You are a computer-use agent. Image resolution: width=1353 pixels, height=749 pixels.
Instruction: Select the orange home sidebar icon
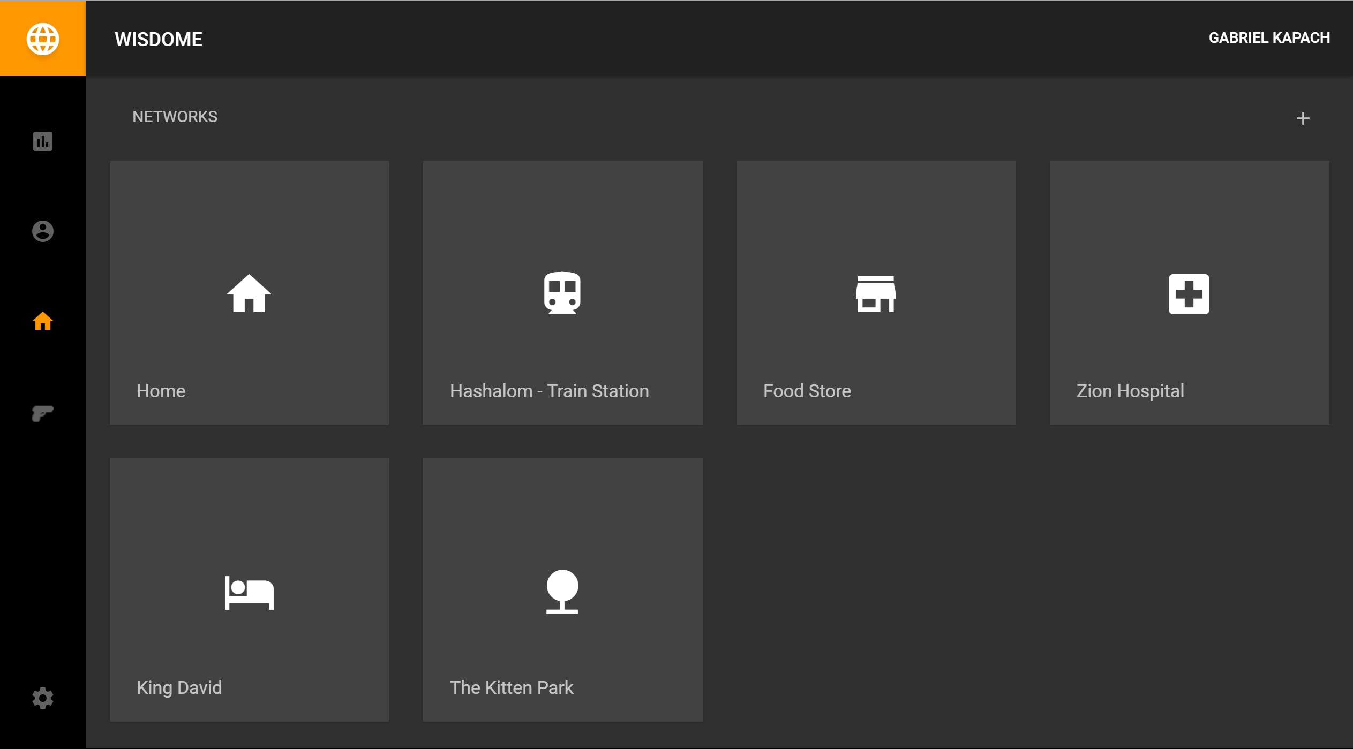click(42, 321)
